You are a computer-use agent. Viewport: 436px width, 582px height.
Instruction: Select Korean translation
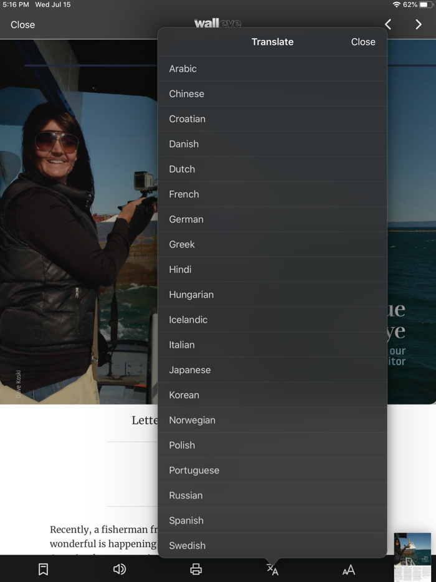272,395
